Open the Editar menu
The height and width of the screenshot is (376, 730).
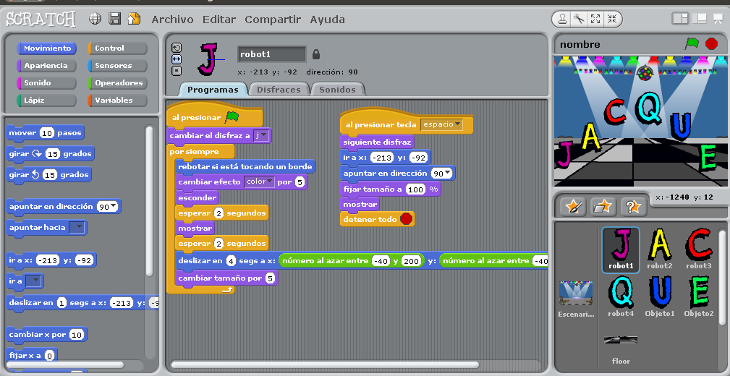(218, 20)
